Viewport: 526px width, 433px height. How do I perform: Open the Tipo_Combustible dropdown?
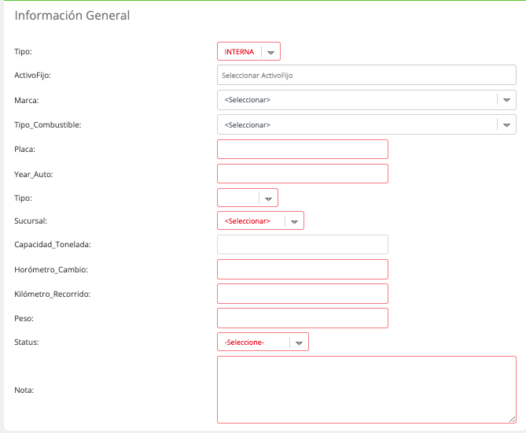tap(366, 124)
